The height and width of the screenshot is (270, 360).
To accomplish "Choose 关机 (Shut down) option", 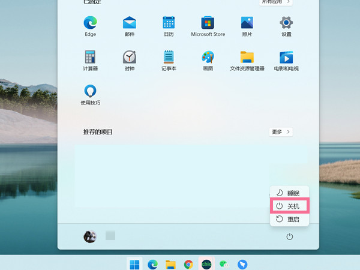I will click(290, 206).
